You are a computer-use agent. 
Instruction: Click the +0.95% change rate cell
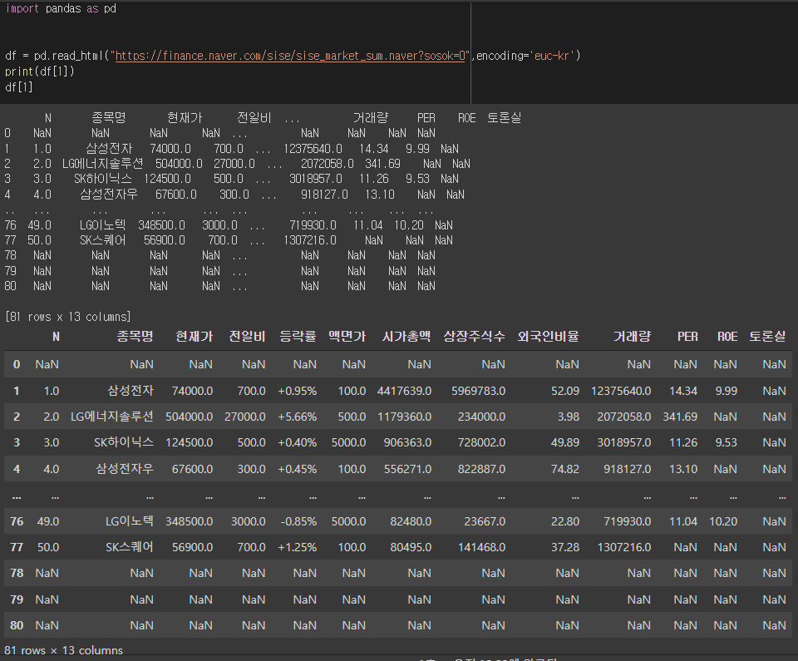(x=298, y=391)
